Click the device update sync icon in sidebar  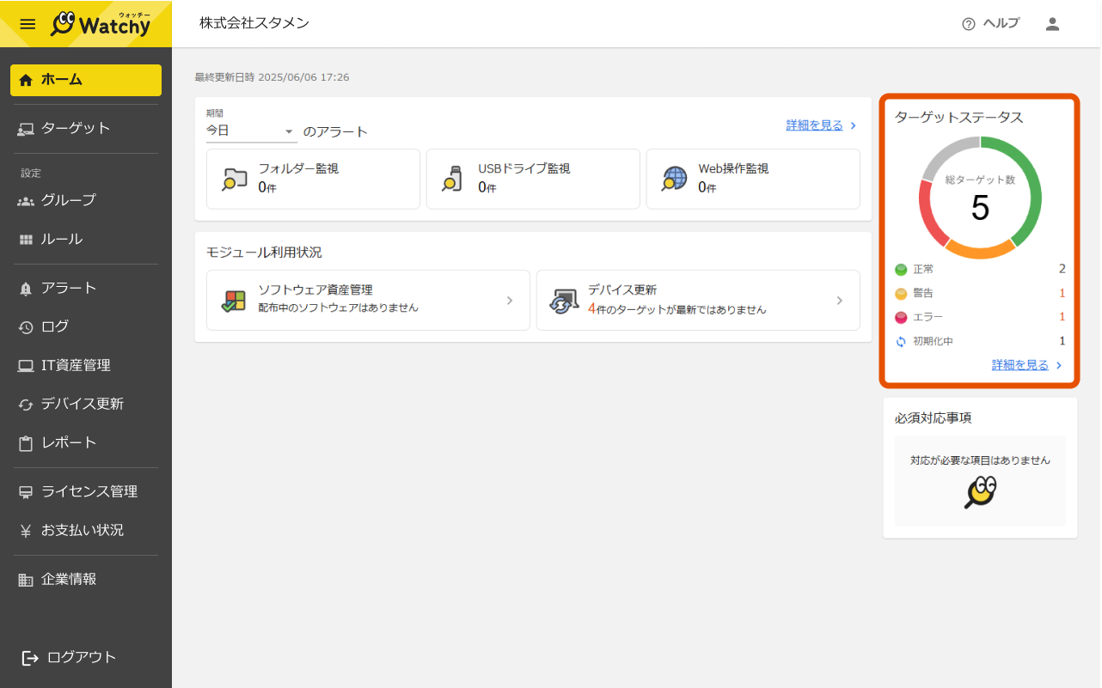pos(26,405)
